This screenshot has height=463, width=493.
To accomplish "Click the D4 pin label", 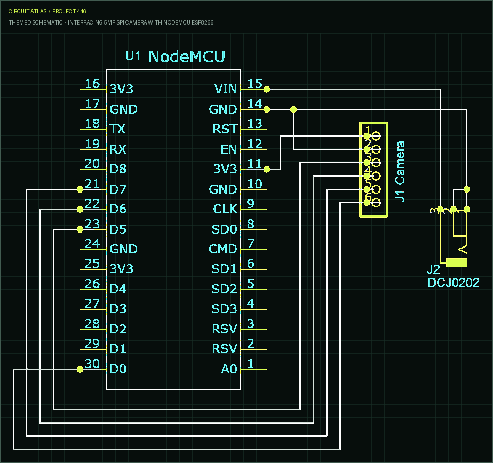I will [118, 289].
